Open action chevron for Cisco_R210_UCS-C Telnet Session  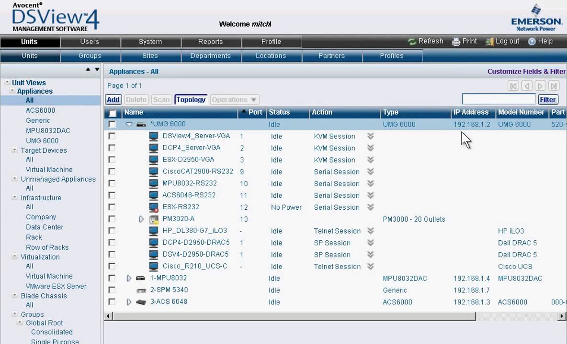click(x=370, y=267)
